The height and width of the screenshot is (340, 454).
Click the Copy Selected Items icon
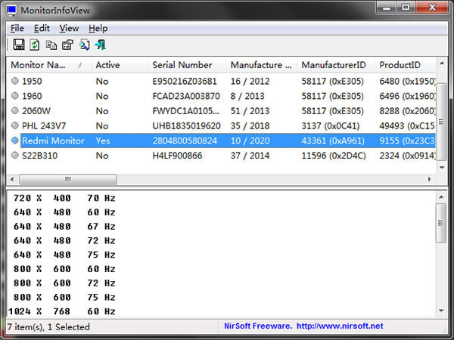pos(51,45)
